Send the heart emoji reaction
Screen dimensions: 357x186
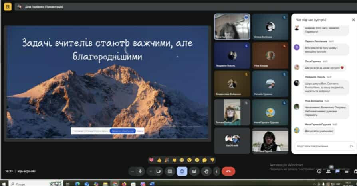pyautogui.click(x=151, y=160)
